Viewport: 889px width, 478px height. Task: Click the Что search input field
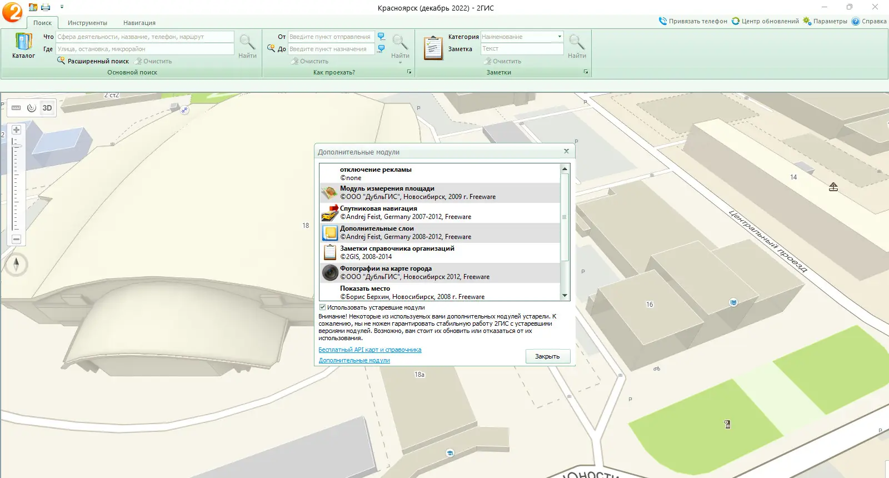[145, 37]
